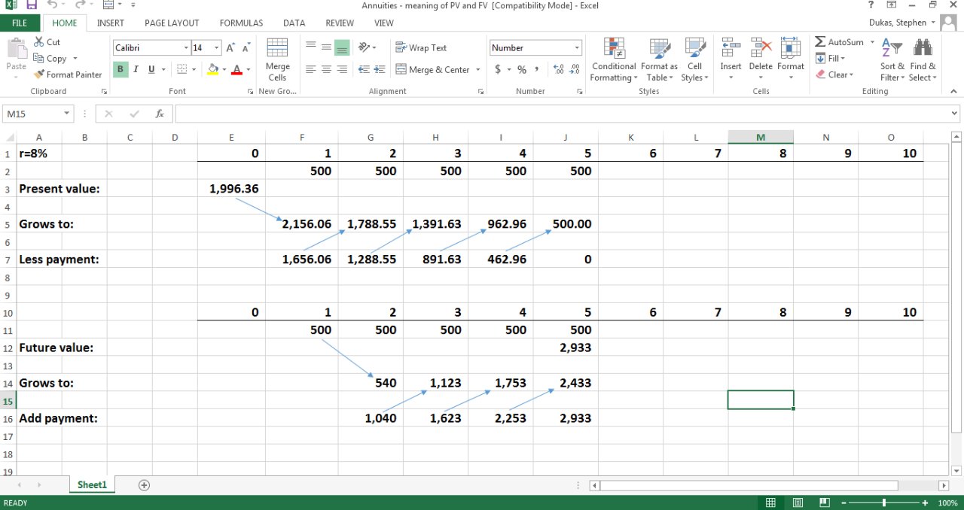964x510 pixels.
Task: Open the FILE menu
Action: pyautogui.click(x=20, y=23)
